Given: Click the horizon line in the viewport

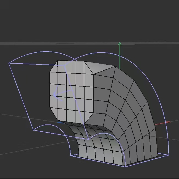Looking at the screenshot, I should (x=28, y=44).
